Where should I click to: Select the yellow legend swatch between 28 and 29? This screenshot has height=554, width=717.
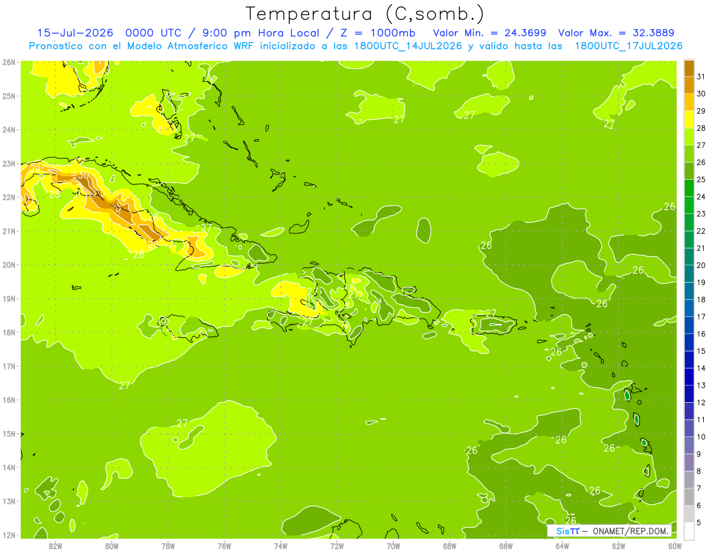point(689,120)
